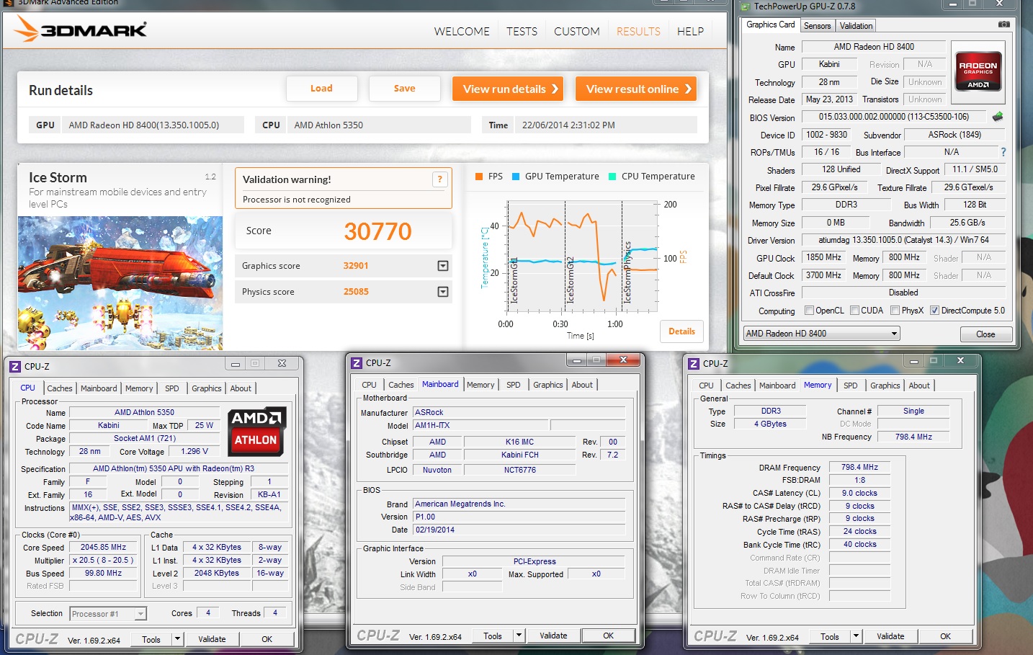Open Tools dropdown arrow in left CPU-Z window
The image size is (1033, 655).
177,639
